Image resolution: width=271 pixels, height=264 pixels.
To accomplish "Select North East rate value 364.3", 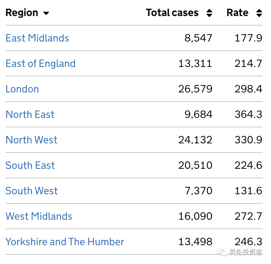I will tap(248, 115).
